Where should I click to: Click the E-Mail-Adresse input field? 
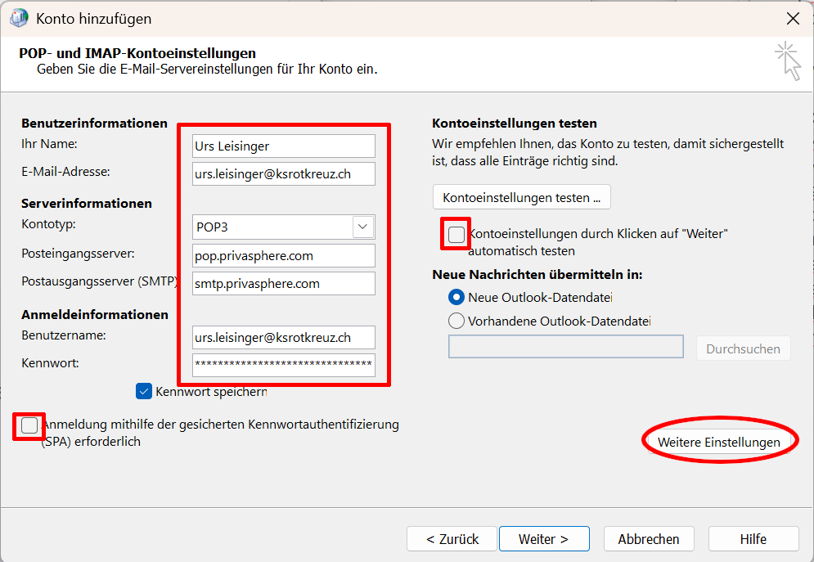(283, 174)
